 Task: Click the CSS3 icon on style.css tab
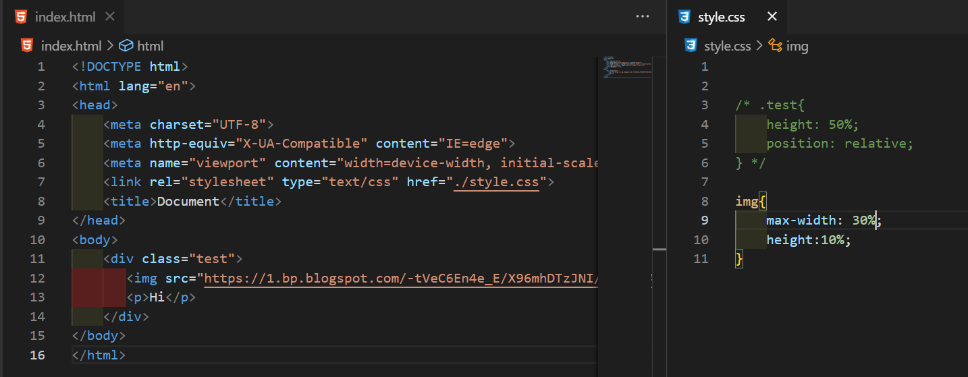click(684, 17)
